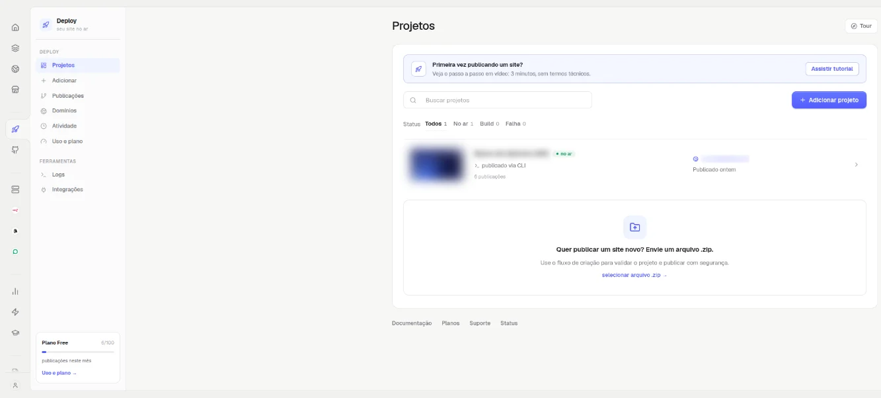Click the rocket logo beside the Deploy title
The height and width of the screenshot is (398, 881).
pyautogui.click(x=46, y=24)
